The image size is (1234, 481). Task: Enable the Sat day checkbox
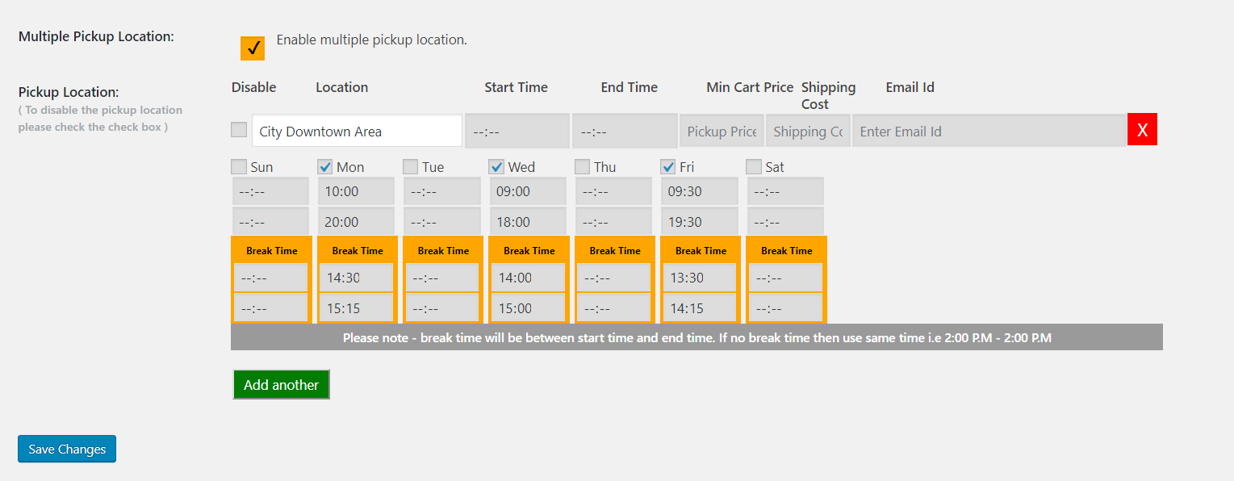(754, 166)
